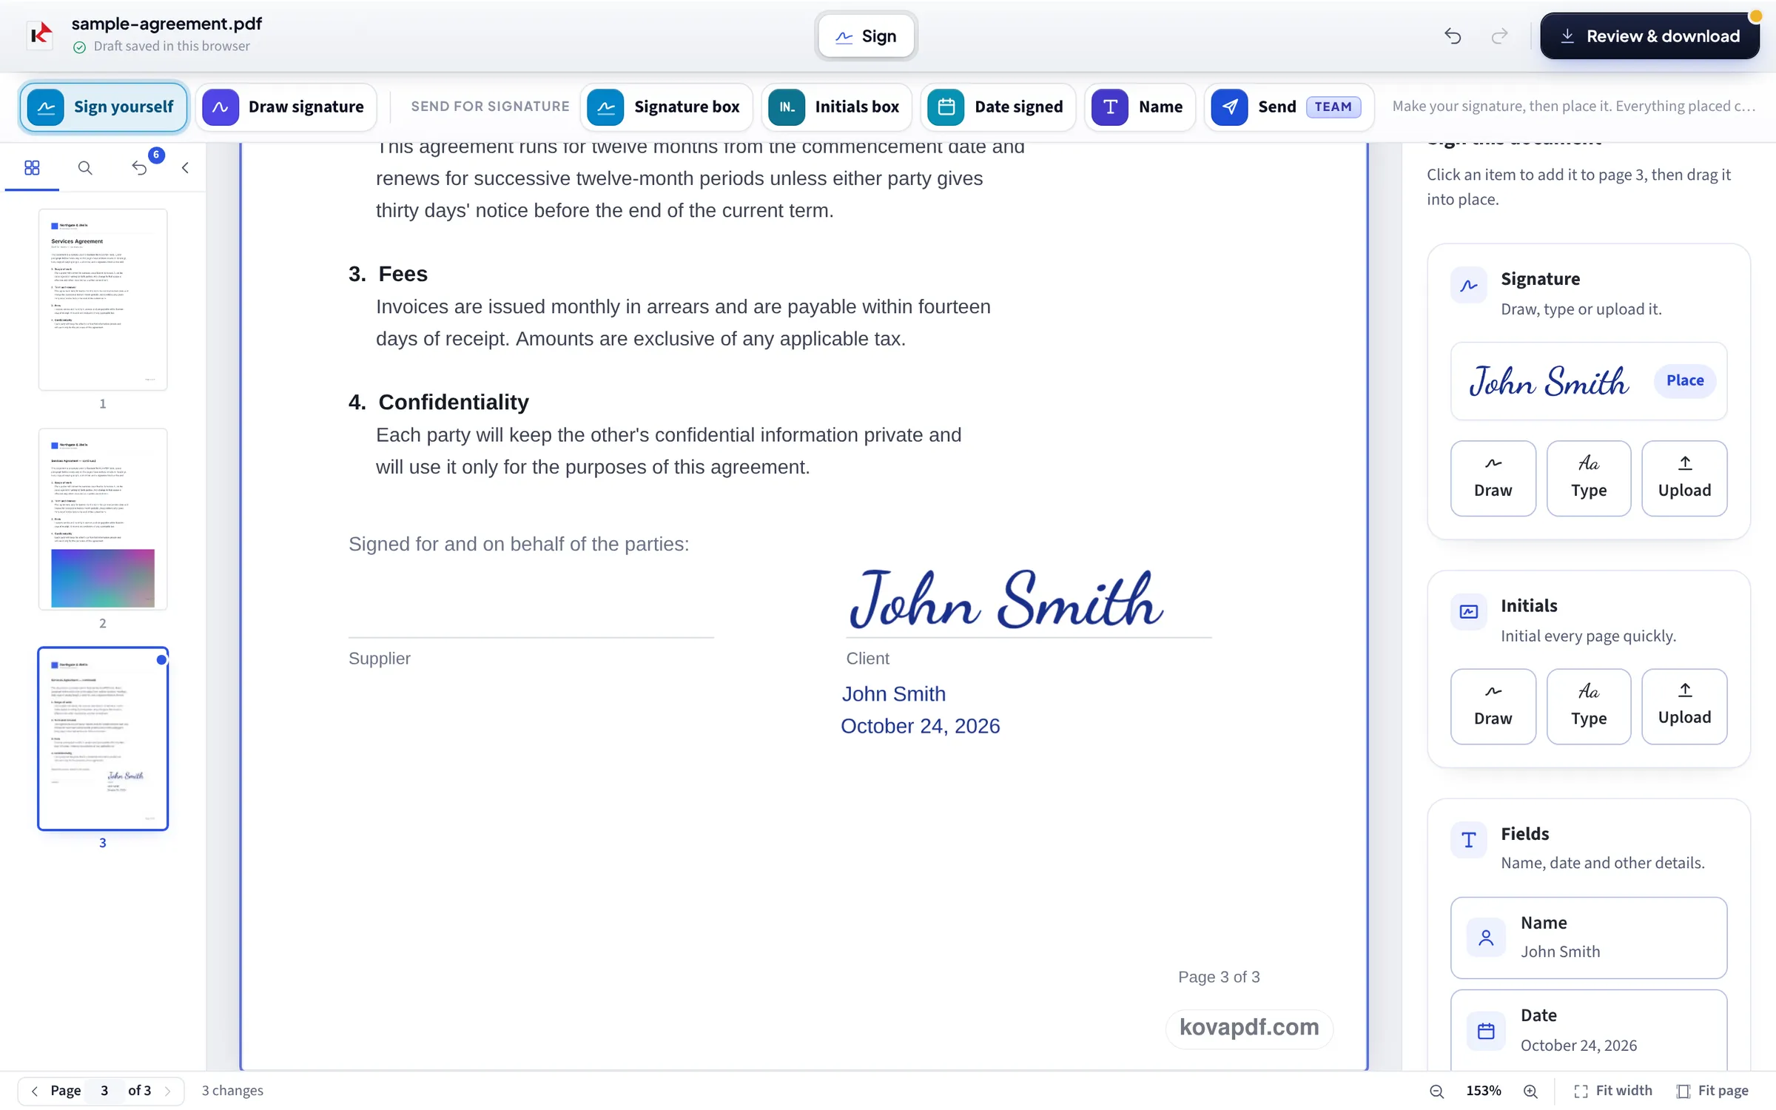Click Send for team signature
Screen dimensions: 1776x1110
click(1289, 107)
